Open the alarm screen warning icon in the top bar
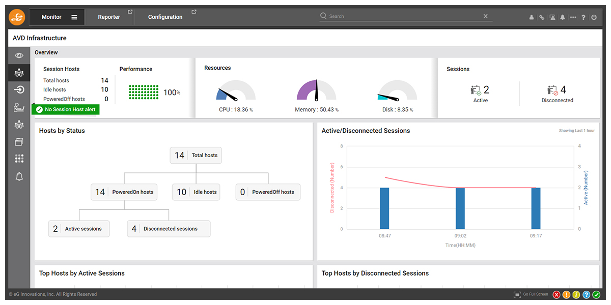The image size is (611, 305). 552,17
